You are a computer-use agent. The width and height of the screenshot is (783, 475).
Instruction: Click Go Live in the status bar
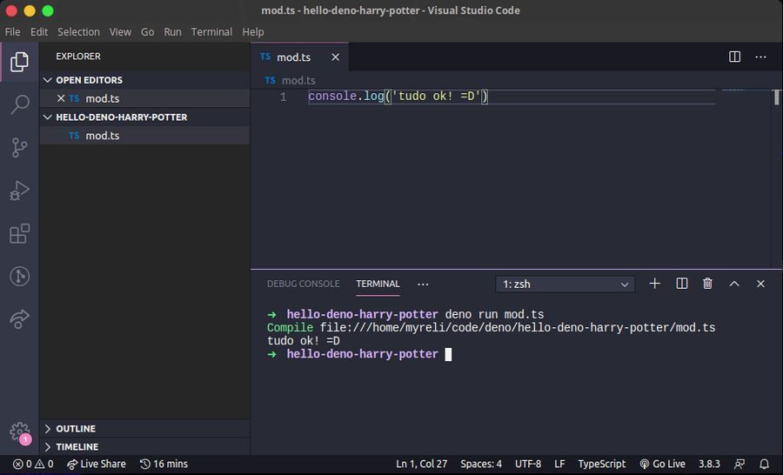[x=662, y=464]
